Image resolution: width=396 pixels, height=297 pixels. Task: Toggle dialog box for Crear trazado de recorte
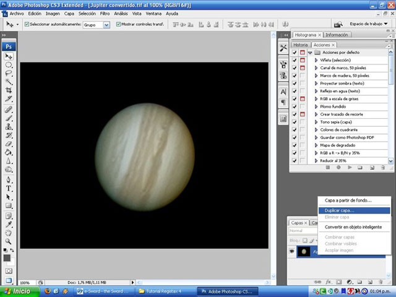[x=303, y=114]
